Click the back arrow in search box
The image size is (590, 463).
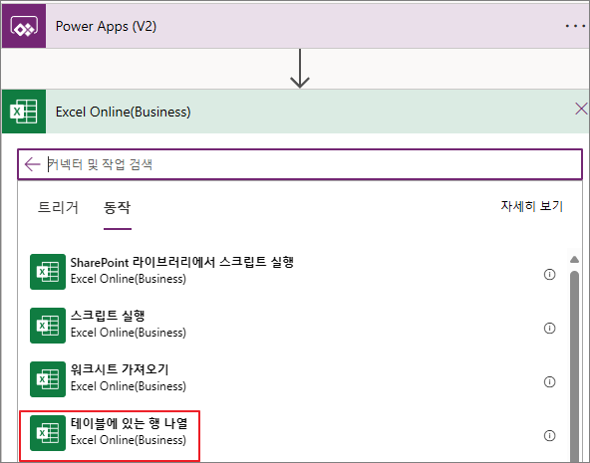(x=32, y=164)
